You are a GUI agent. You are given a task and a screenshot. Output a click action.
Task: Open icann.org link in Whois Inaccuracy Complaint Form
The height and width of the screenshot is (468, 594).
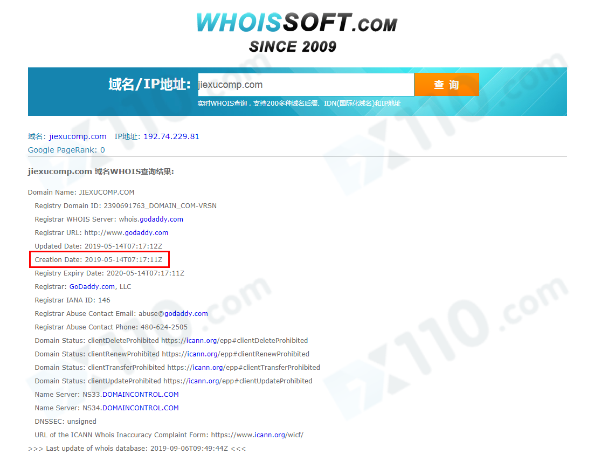point(270,435)
